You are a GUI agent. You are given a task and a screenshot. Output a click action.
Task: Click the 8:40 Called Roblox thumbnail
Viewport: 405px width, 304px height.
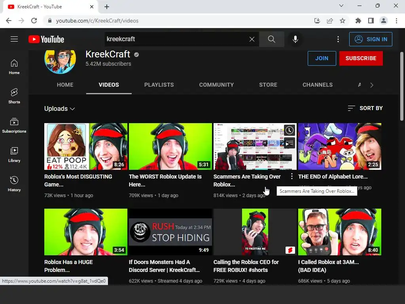340,232
